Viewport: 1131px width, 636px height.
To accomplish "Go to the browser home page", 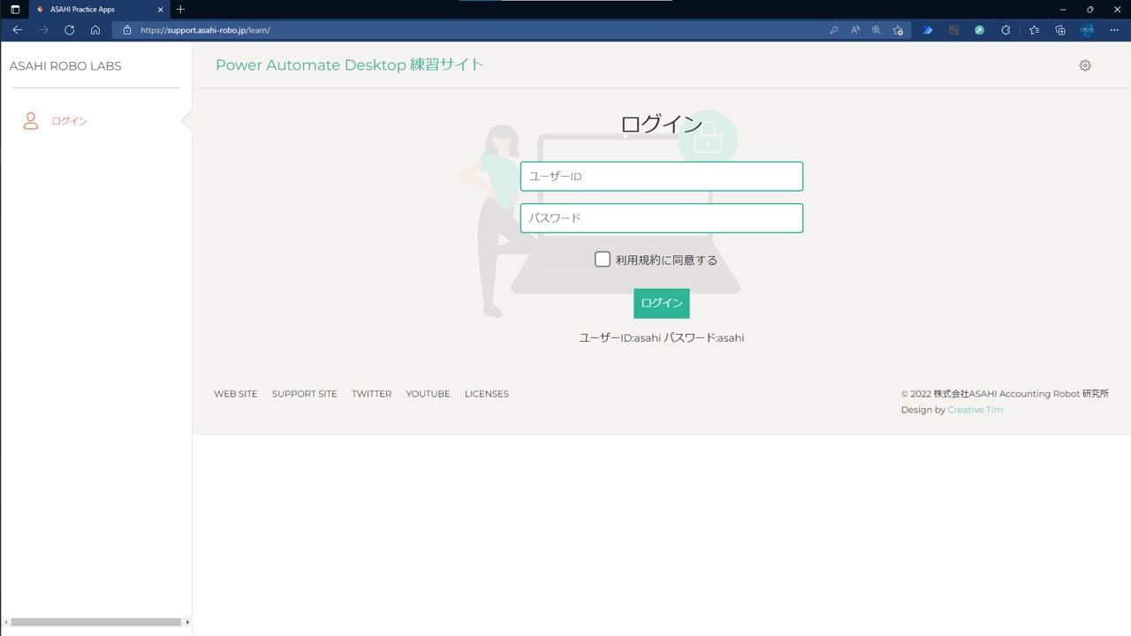I will pos(95,30).
